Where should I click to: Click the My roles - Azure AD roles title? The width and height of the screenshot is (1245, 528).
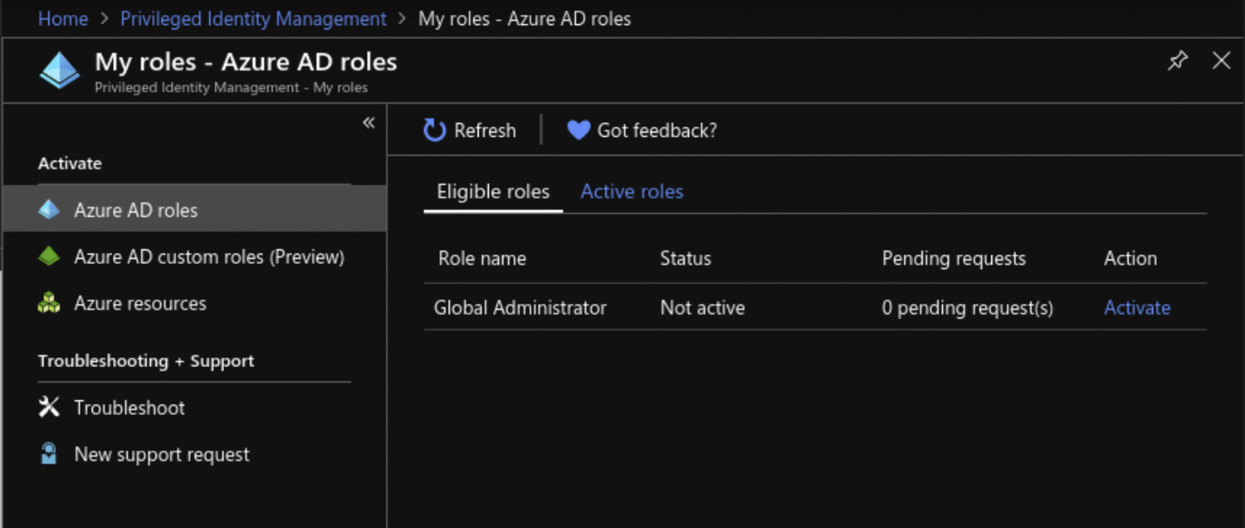pos(246,61)
